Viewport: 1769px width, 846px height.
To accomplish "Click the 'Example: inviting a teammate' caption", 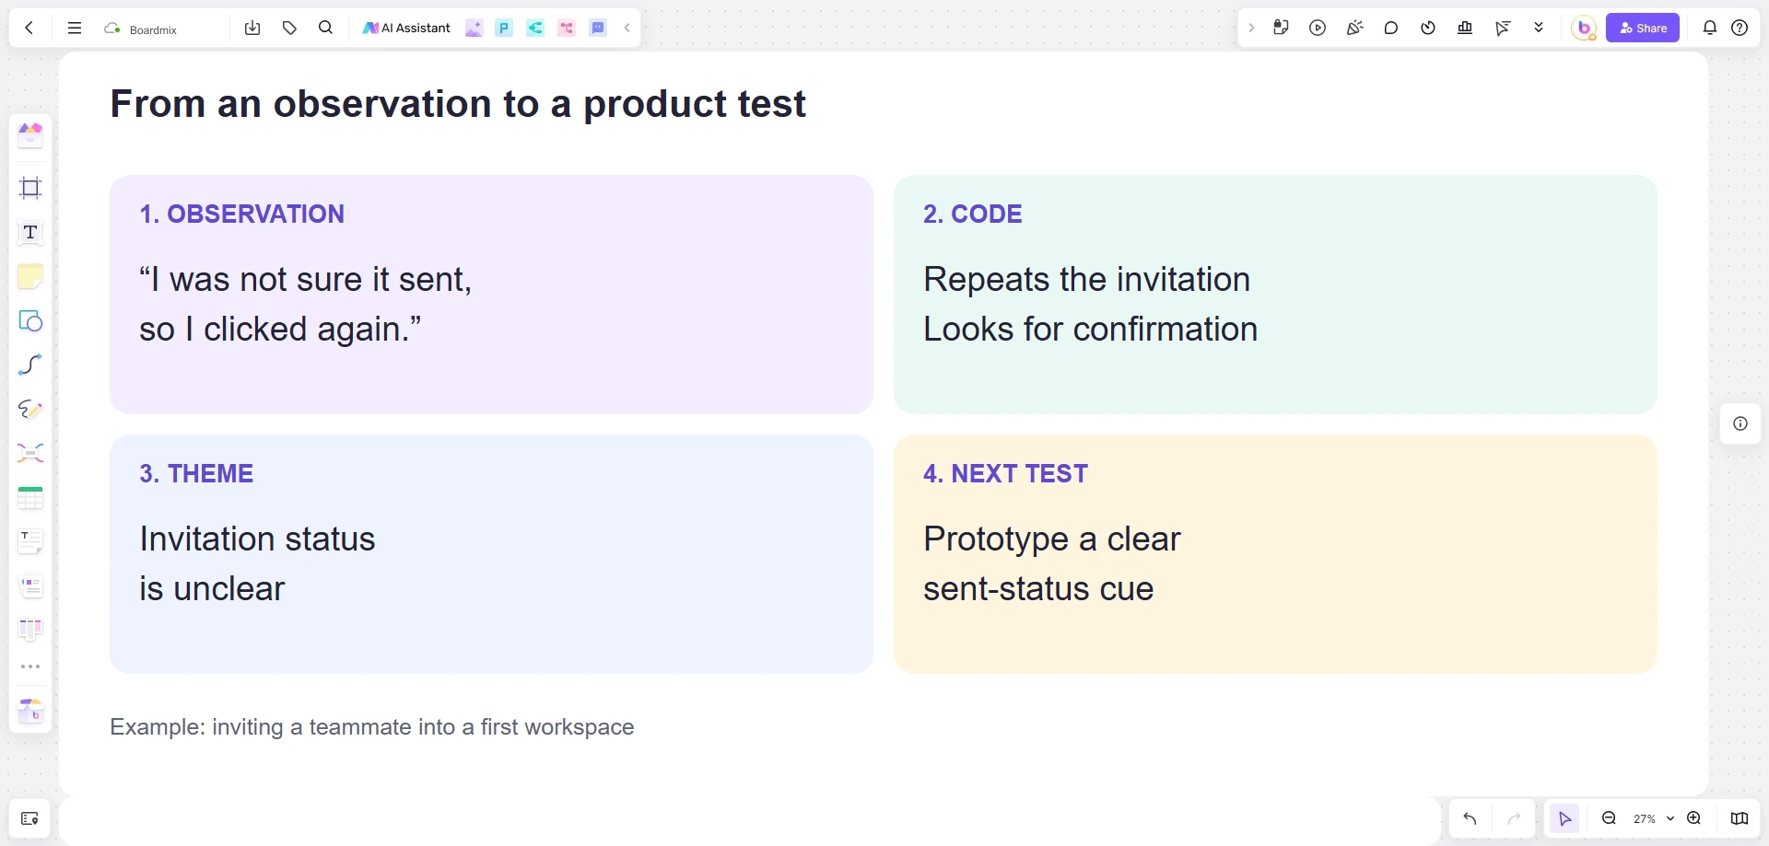I will coord(371,727).
